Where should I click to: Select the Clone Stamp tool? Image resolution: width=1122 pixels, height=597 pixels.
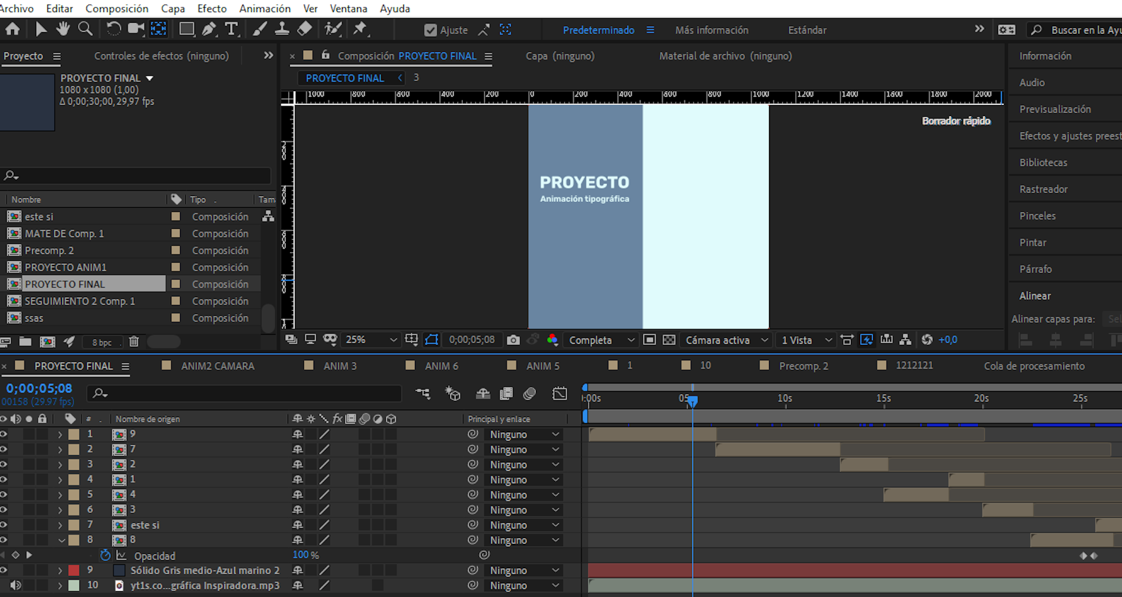(282, 29)
